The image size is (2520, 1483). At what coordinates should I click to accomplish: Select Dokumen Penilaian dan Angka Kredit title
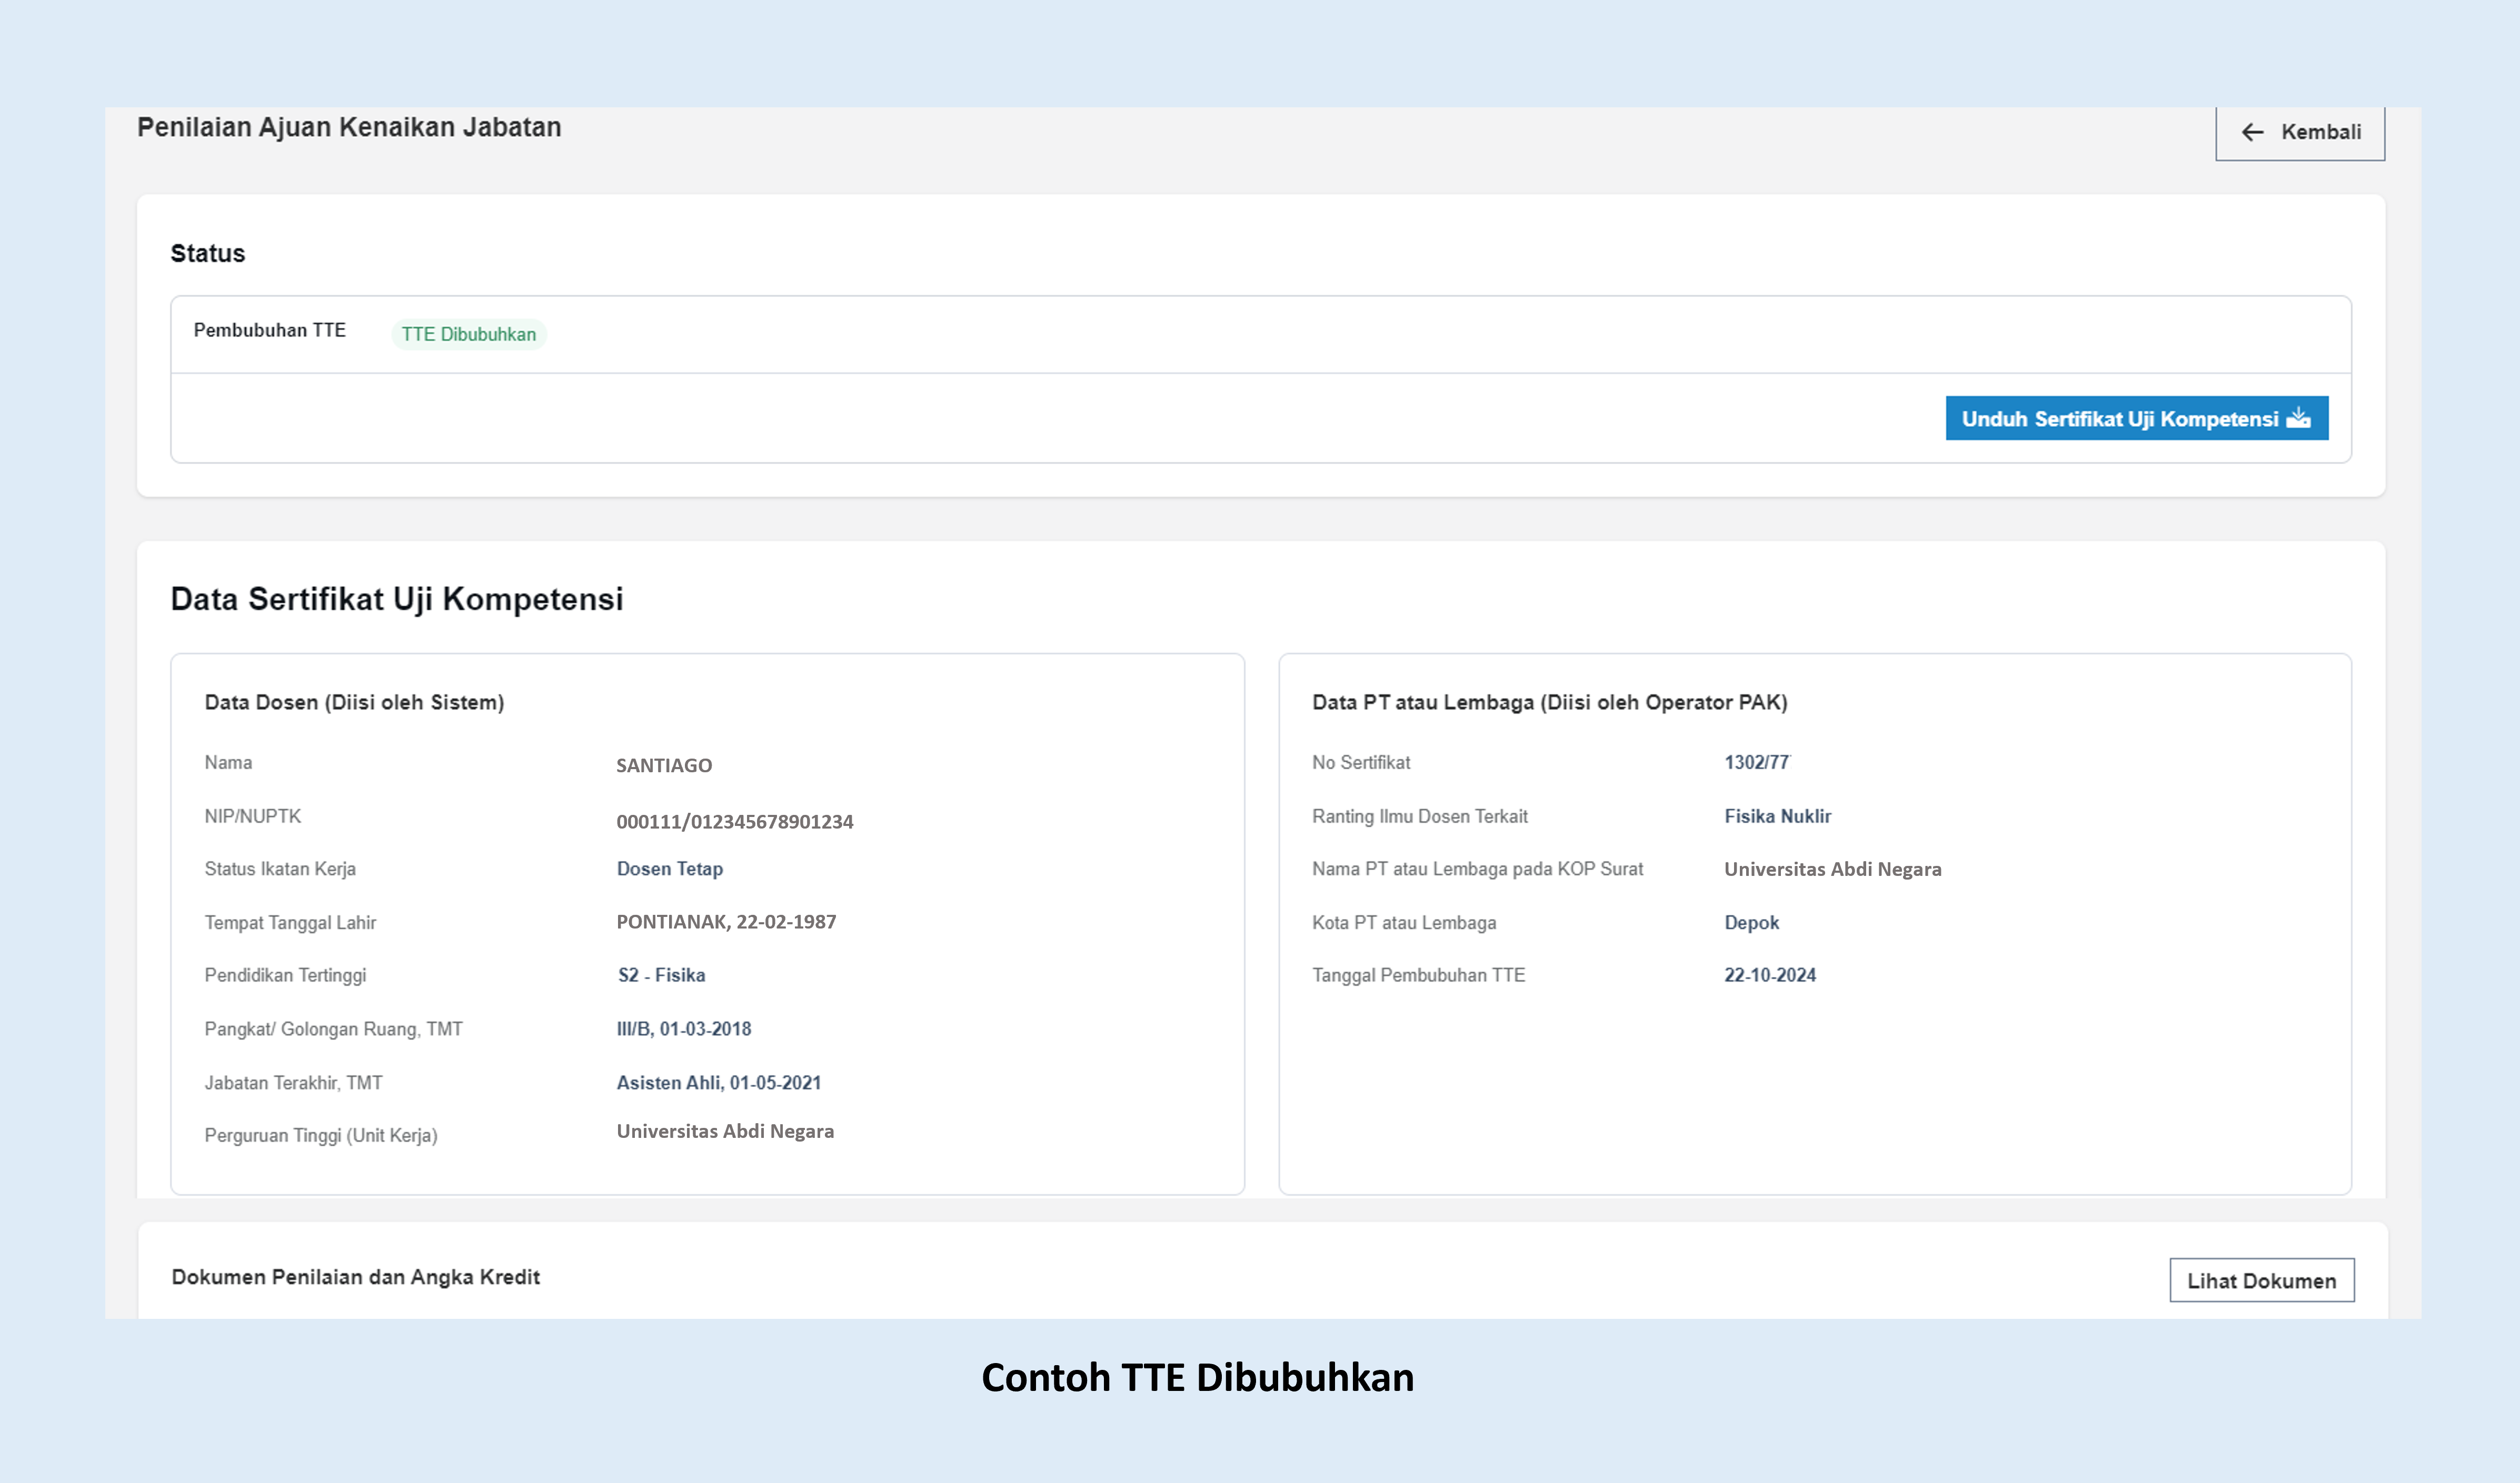point(356,1277)
